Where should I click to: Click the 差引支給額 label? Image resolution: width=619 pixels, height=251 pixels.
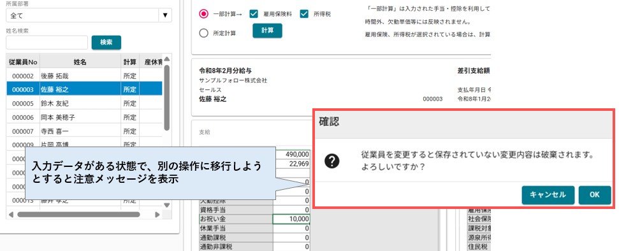tap(474, 71)
